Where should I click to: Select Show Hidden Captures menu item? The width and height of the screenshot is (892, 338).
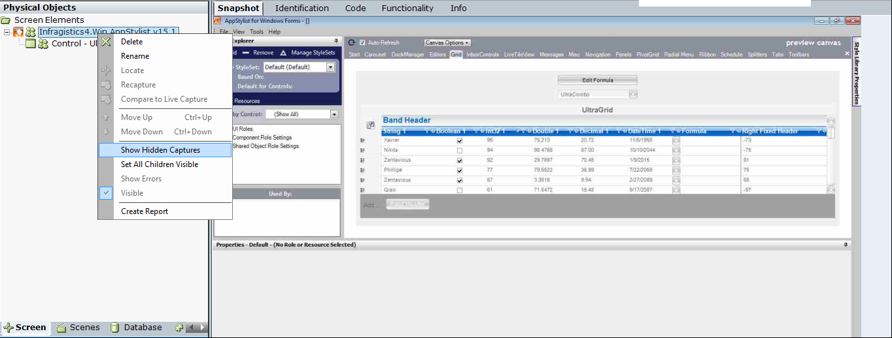coord(160,150)
